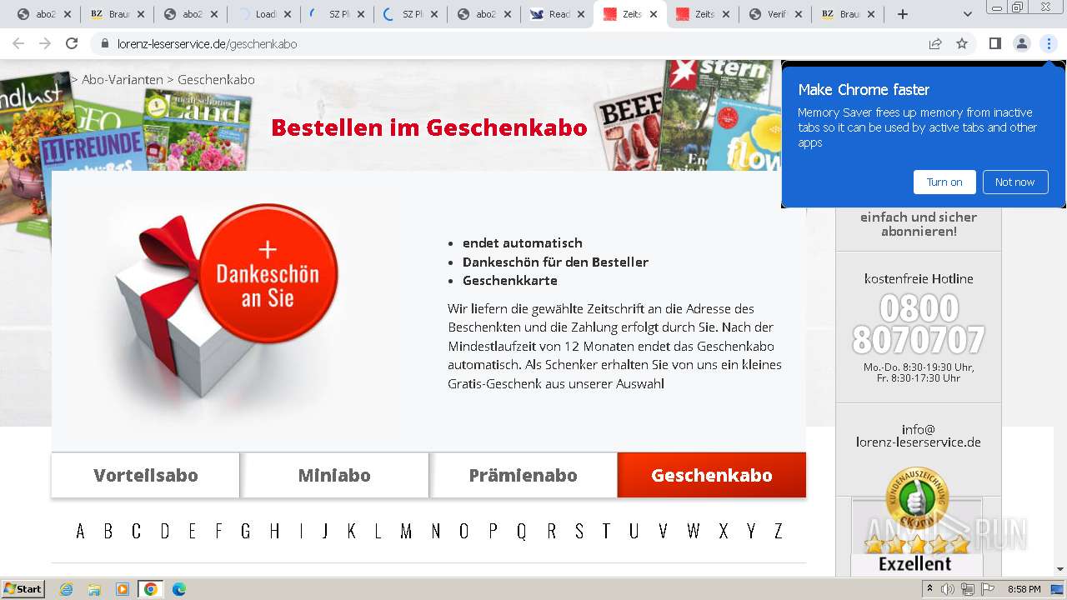
Task: Switch to the second Zeits tab
Action: tap(704, 14)
